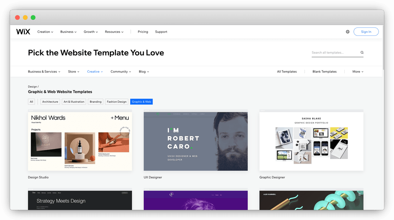
Task: Open the Robert Caro UX Designer template
Action: pyautogui.click(x=196, y=141)
